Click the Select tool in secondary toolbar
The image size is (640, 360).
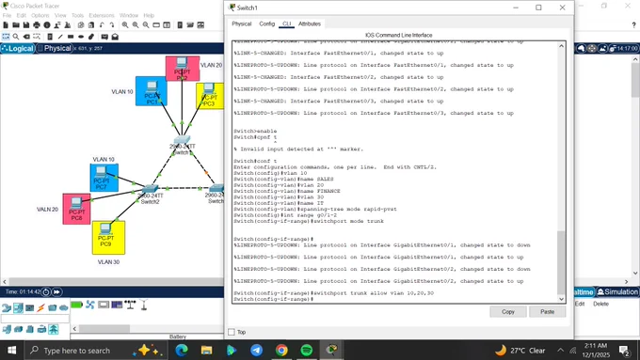(6, 37)
